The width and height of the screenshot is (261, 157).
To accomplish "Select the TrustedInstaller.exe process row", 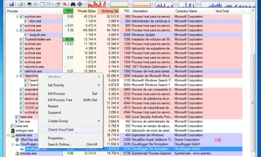I will tap(124, 39).
